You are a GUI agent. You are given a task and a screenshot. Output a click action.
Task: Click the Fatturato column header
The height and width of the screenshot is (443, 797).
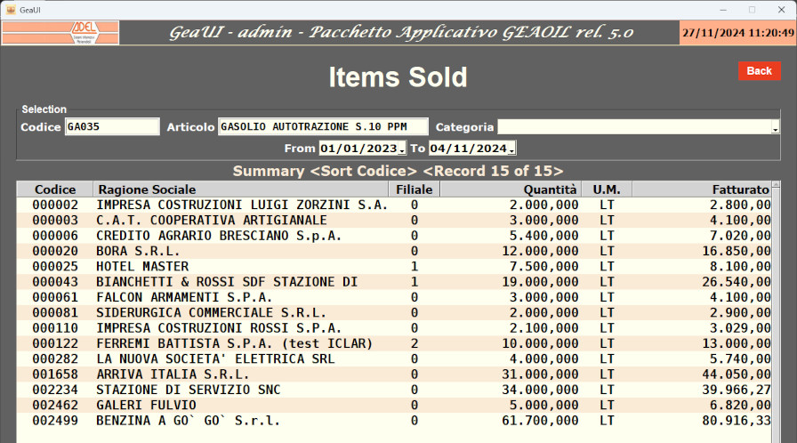pyautogui.click(x=702, y=189)
